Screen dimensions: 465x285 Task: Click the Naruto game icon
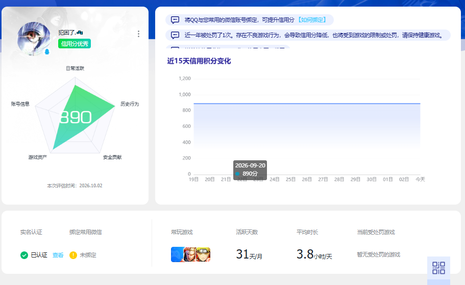[x=203, y=254]
